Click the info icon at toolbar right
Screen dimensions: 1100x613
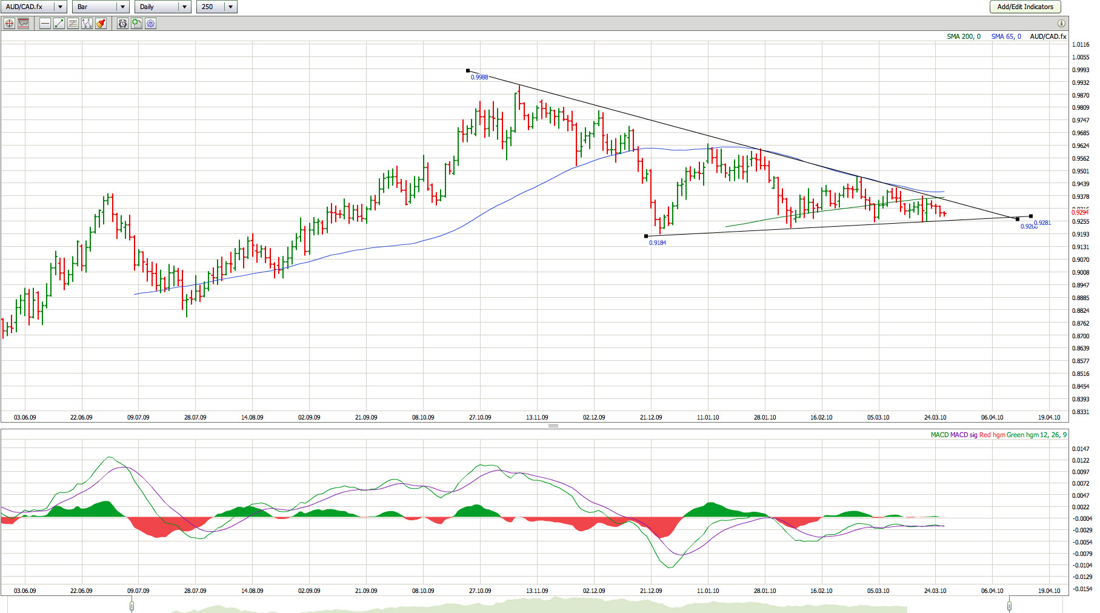1061,24
